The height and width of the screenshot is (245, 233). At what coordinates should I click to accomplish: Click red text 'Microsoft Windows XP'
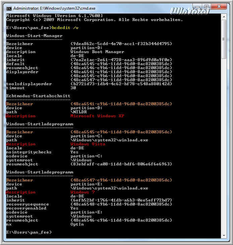click(97, 116)
